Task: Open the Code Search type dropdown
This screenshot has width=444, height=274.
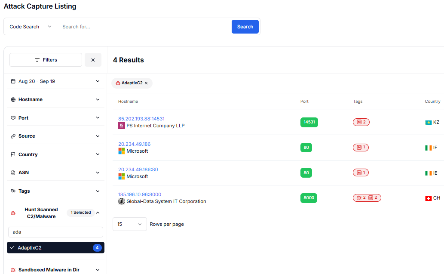Action: tap(30, 27)
